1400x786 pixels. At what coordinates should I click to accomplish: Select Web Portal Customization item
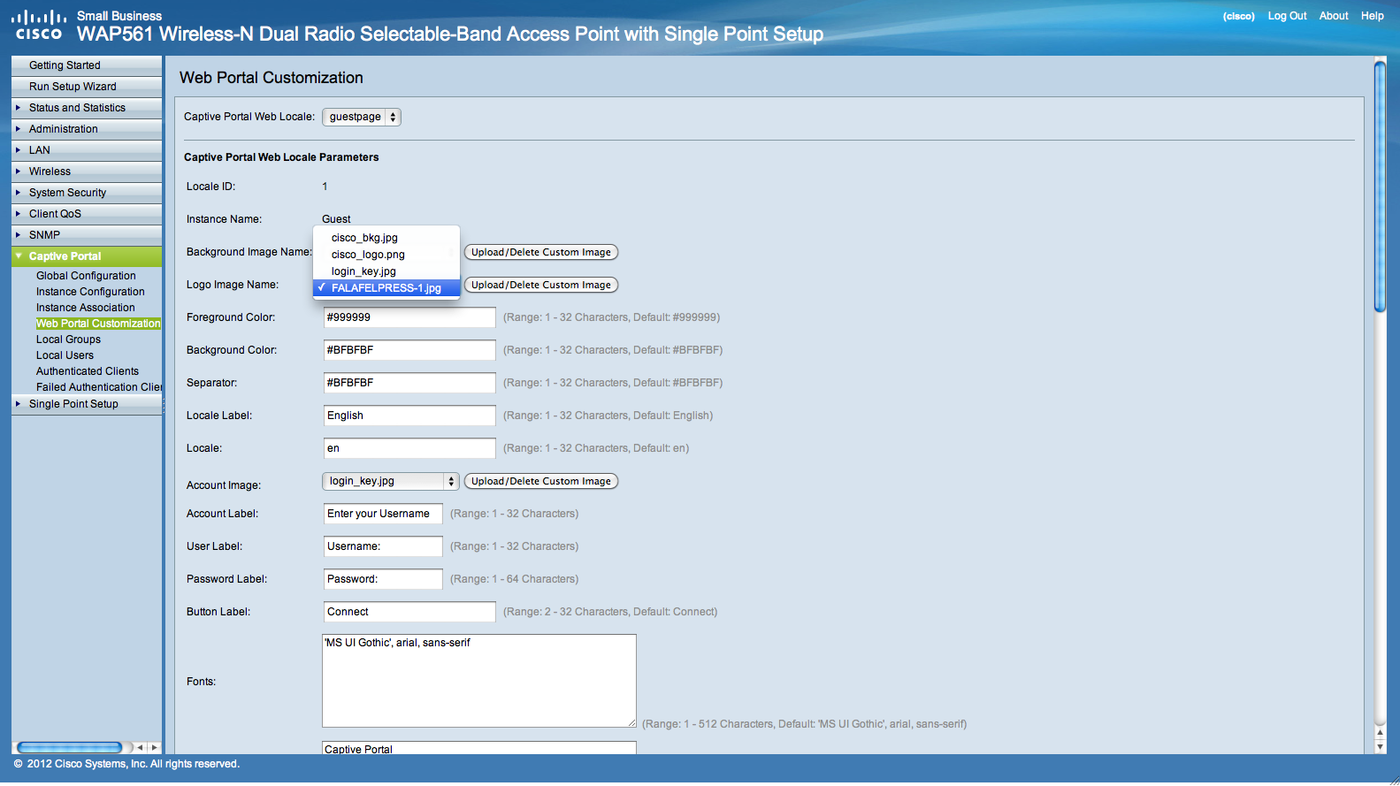pyautogui.click(x=98, y=324)
